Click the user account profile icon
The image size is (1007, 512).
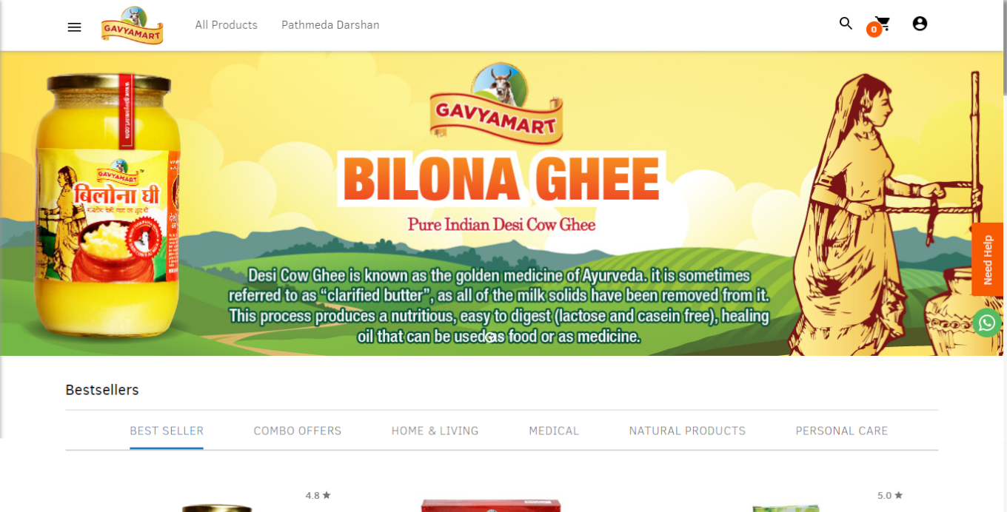pos(920,24)
